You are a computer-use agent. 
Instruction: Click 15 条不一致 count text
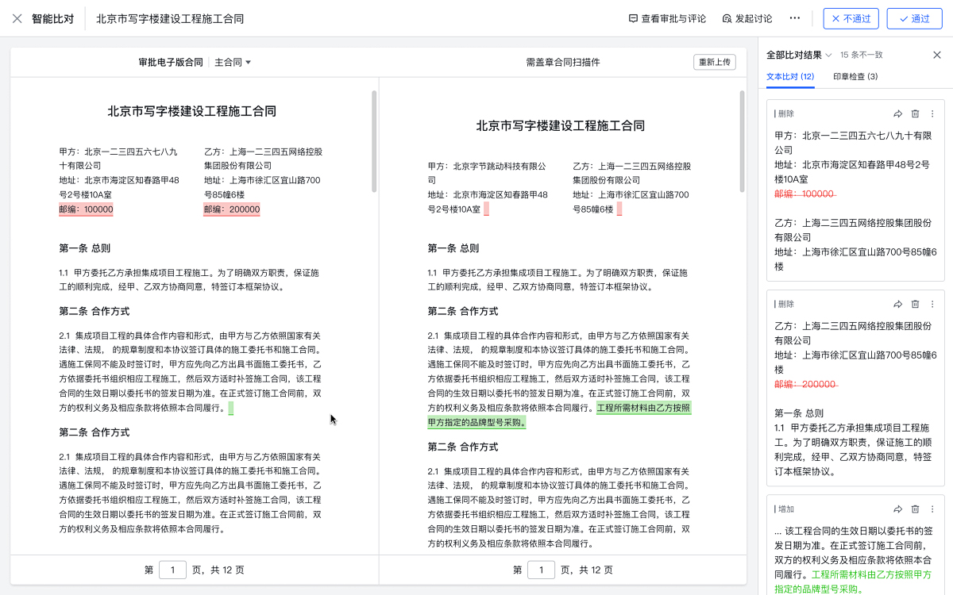click(862, 55)
